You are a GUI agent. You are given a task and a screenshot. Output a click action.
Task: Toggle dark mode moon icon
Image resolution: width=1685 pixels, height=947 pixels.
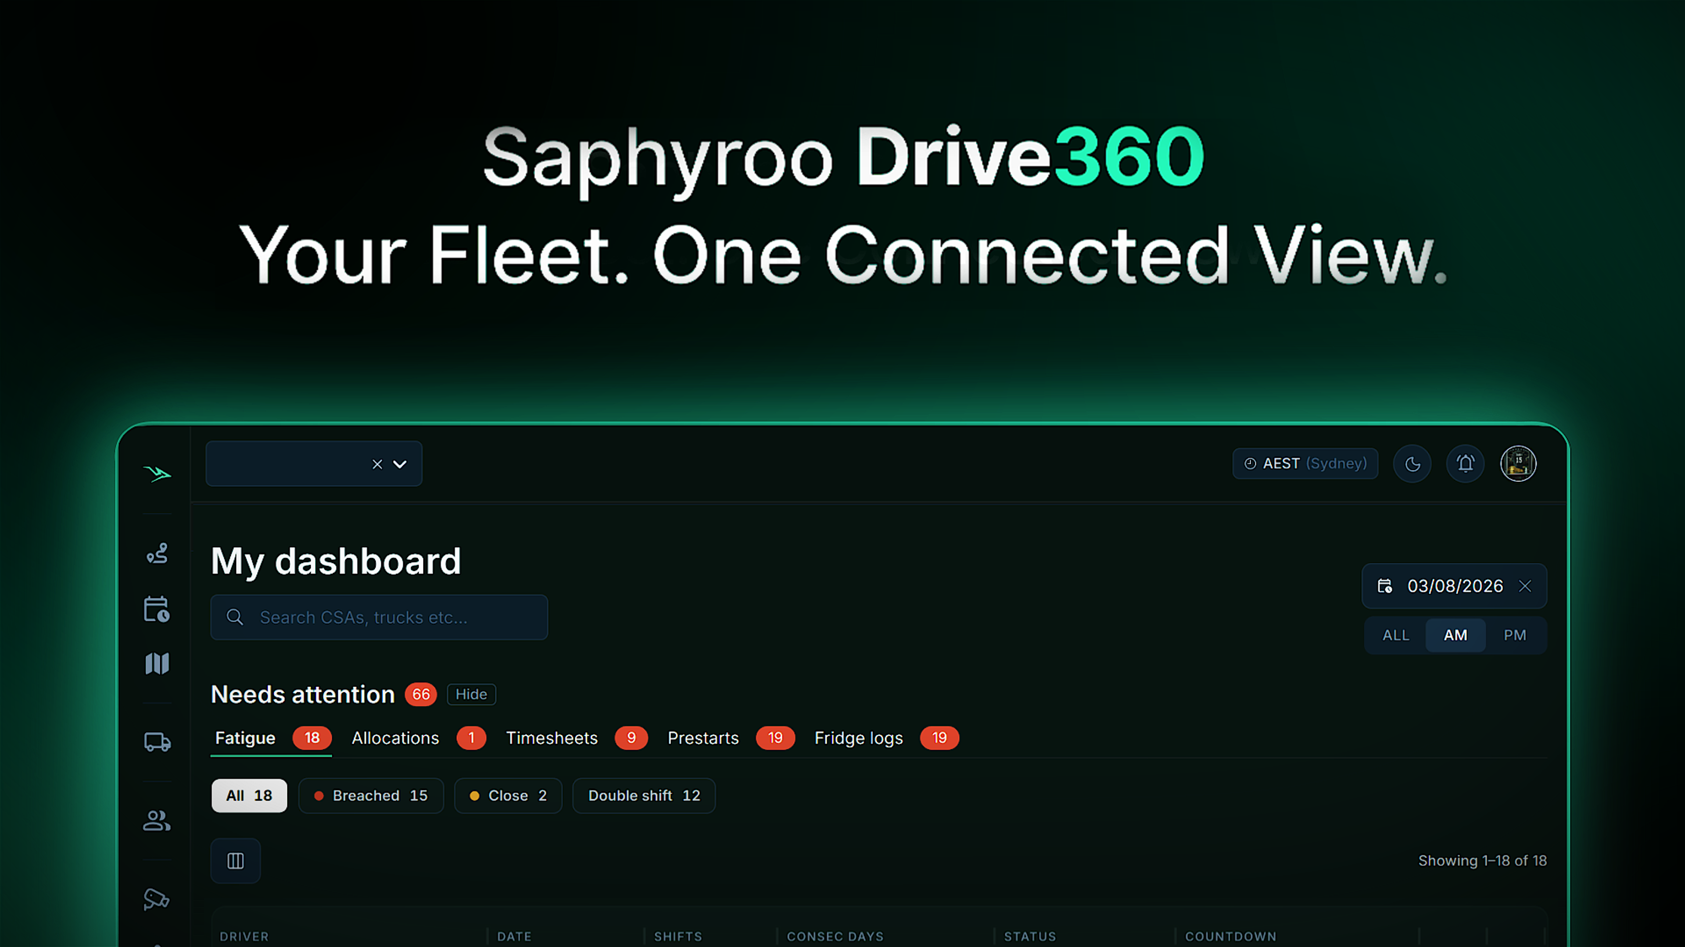pos(1412,464)
